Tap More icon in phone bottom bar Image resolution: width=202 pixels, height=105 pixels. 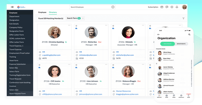tap(189, 96)
